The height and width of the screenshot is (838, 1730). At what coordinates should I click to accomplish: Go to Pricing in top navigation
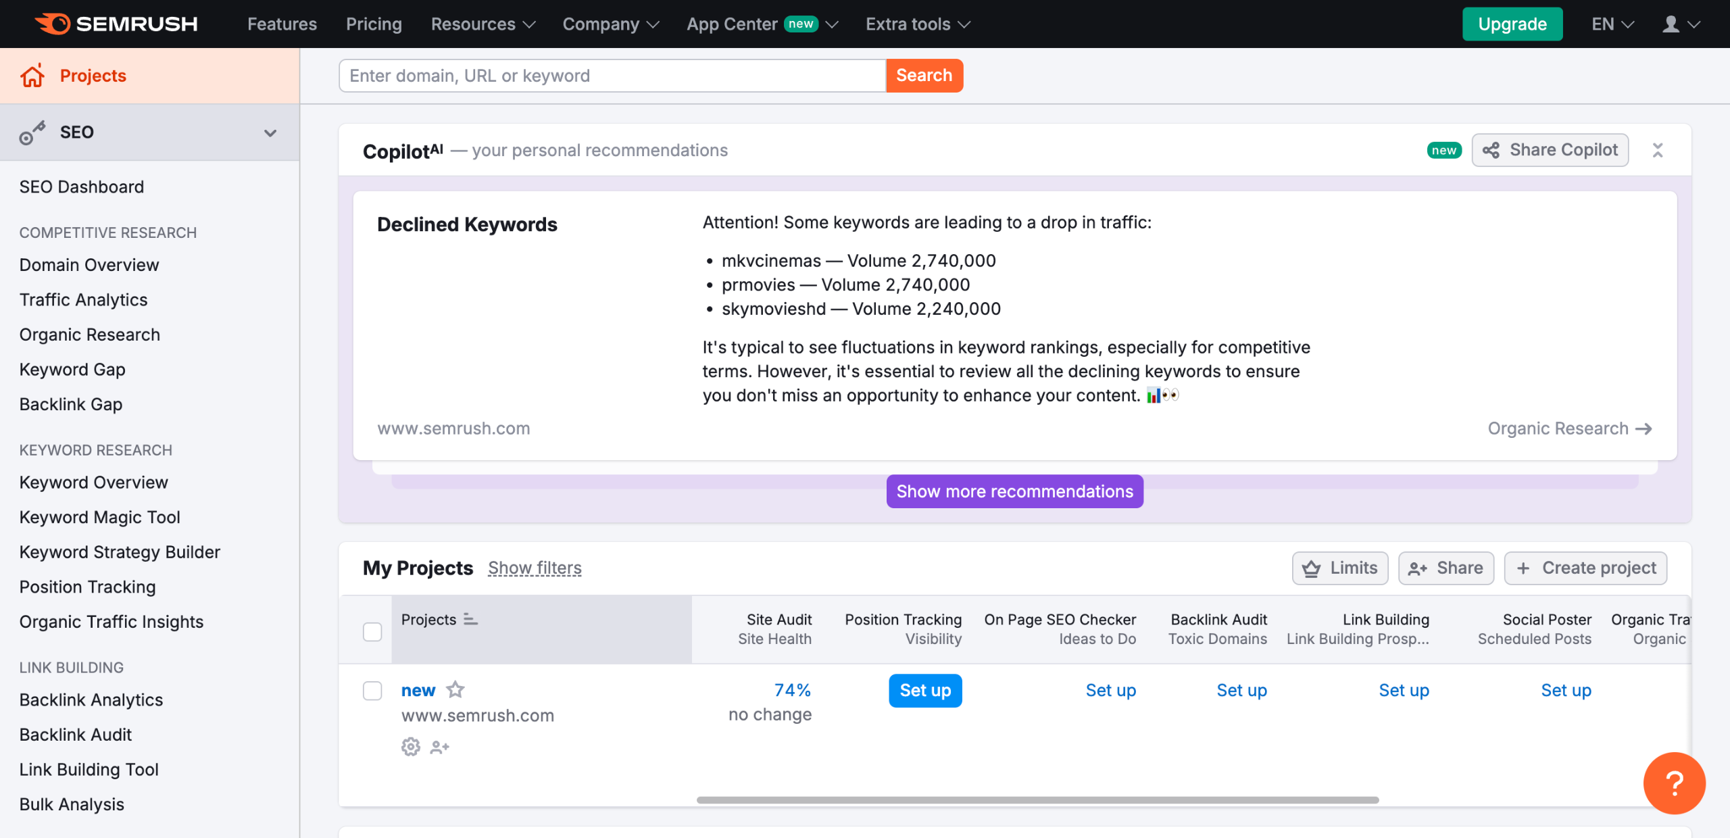click(374, 24)
